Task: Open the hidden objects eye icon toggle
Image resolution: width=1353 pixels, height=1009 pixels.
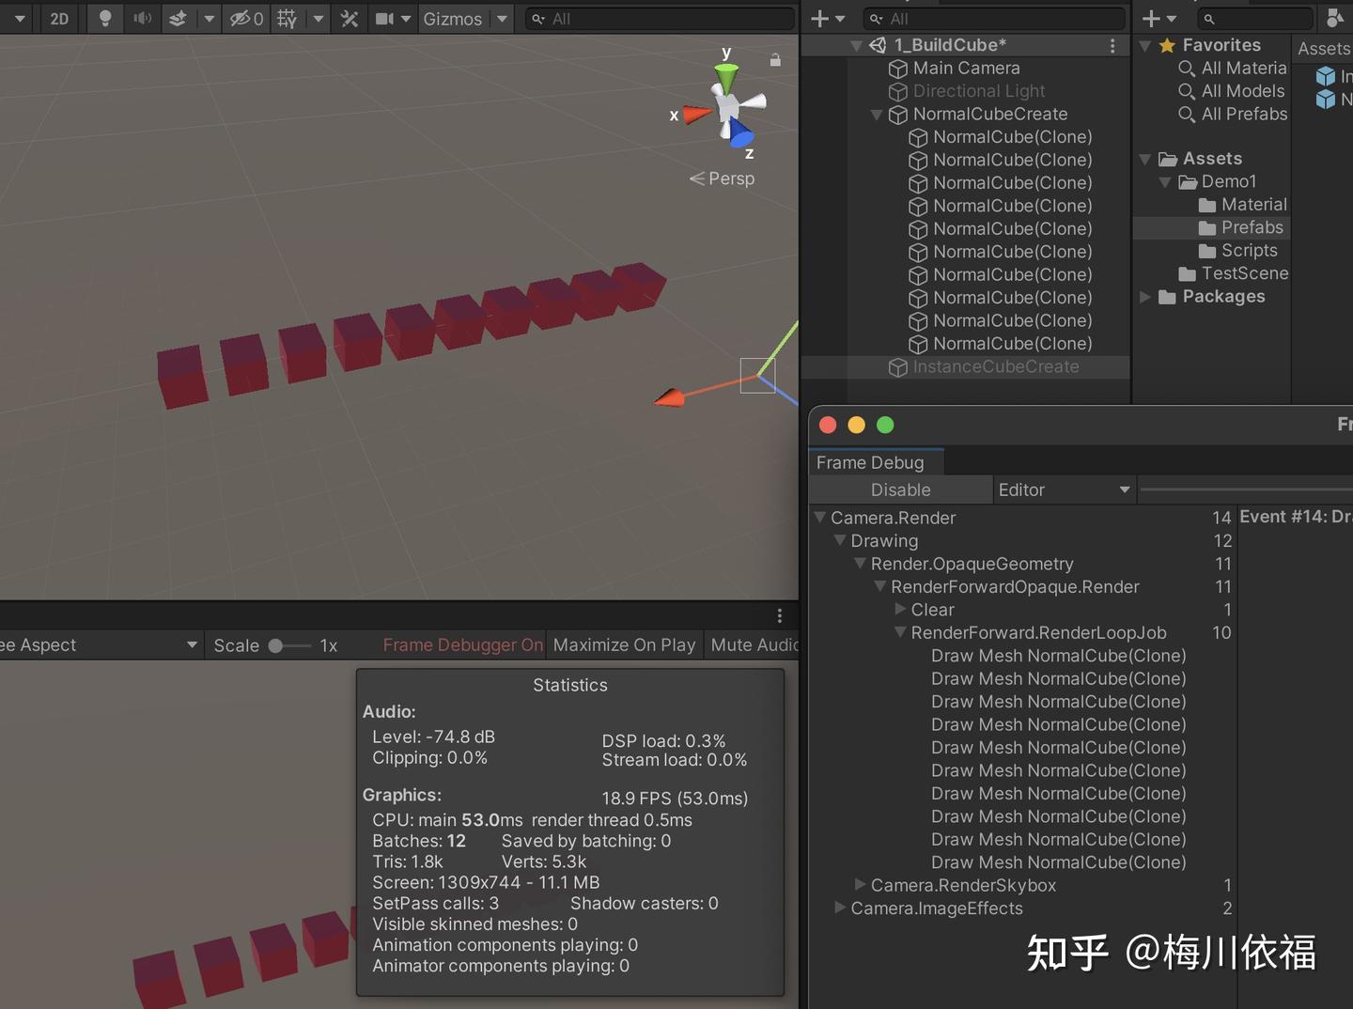Action: pyautogui.click(x=240, y=19)
